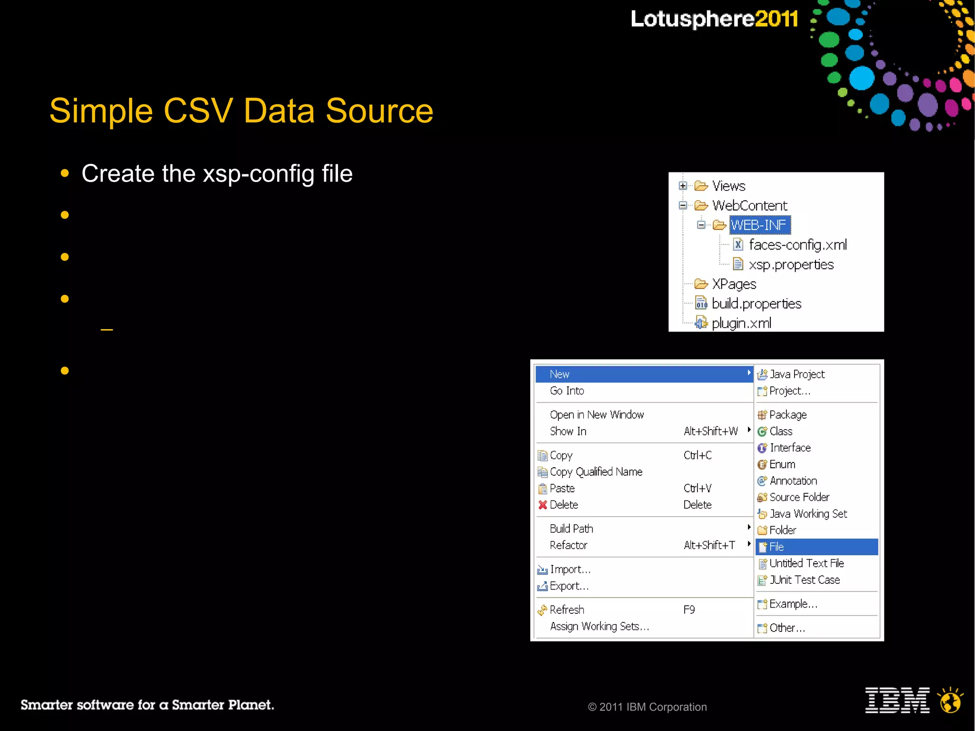Click the Build Path submenu arrow
Viewport: 975px width, 731px height.
pos(749,527)
